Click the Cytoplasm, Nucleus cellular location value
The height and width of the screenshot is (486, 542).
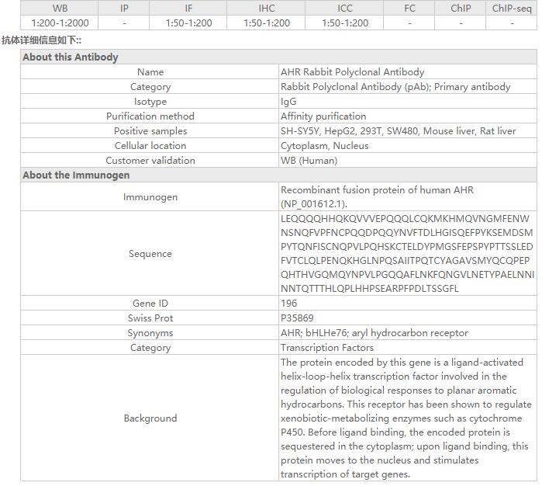[x=324, y=146]
